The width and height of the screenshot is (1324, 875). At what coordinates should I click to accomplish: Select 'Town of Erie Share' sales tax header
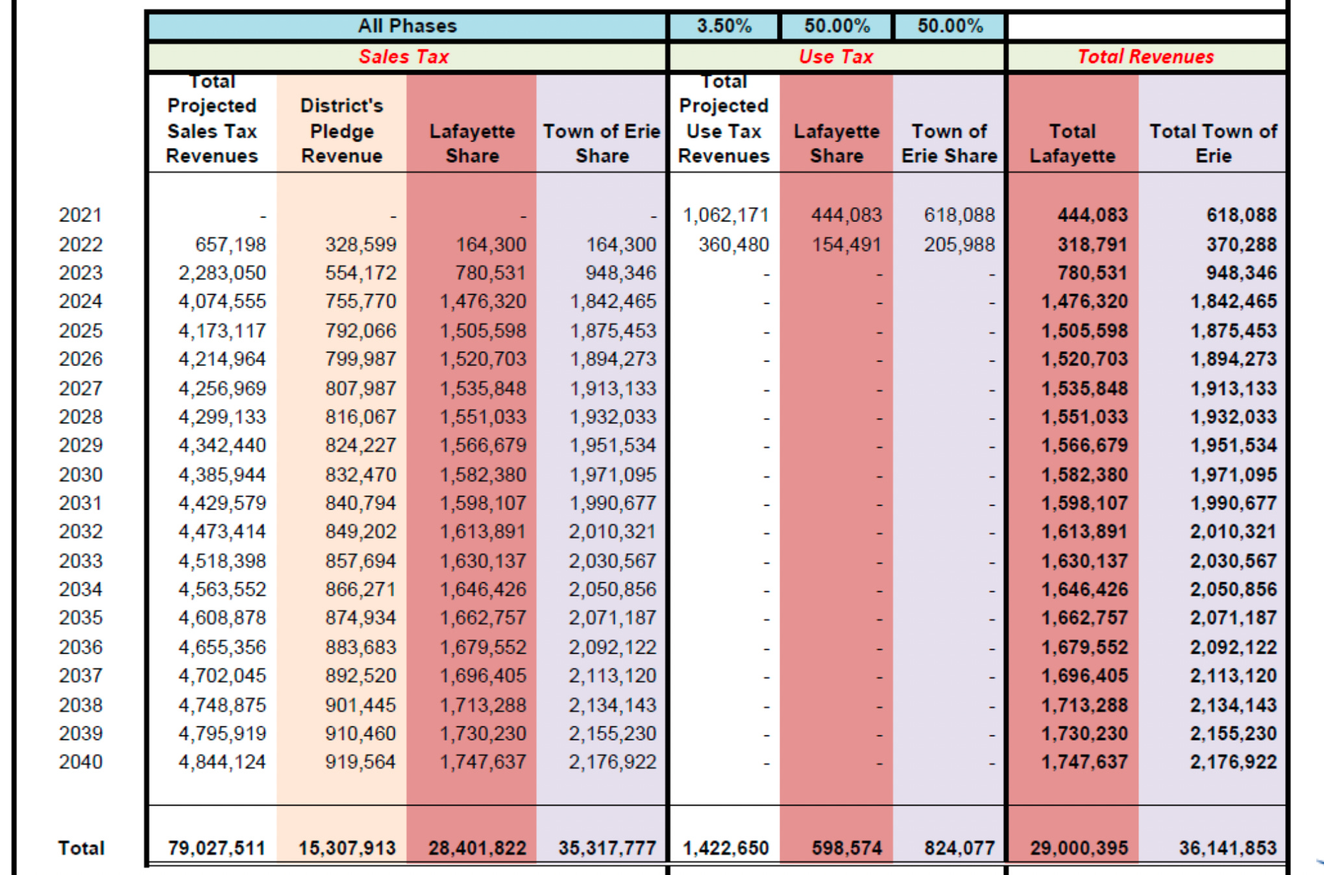coord(602,143)
